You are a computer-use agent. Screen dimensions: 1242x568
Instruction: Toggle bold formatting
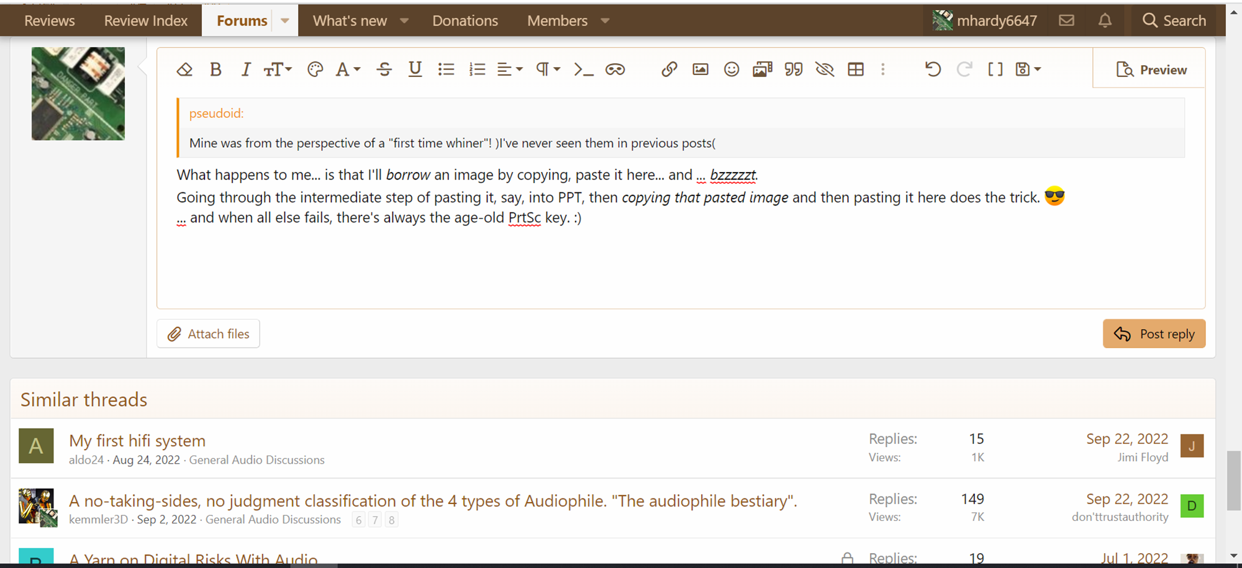tap(215, 70)
